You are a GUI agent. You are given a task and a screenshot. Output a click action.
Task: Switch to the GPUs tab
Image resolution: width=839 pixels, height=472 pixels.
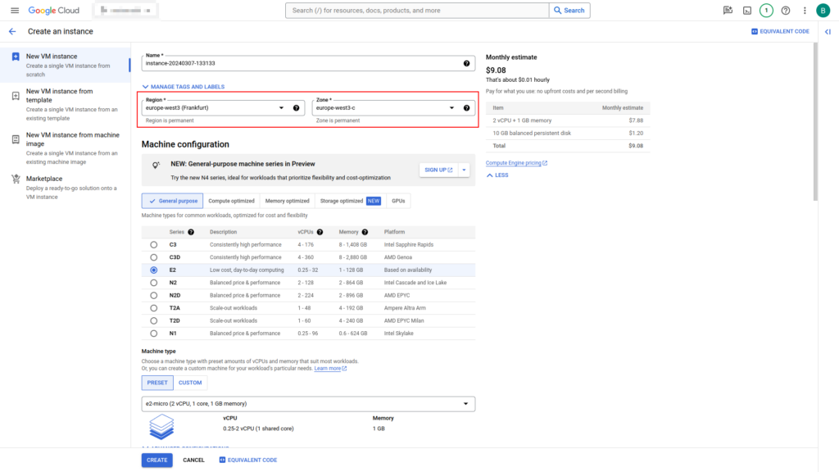398,201
